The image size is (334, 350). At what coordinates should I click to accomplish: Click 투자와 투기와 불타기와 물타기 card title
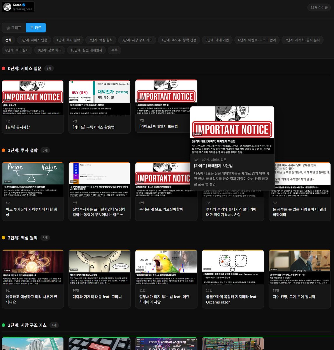point(231,212)
